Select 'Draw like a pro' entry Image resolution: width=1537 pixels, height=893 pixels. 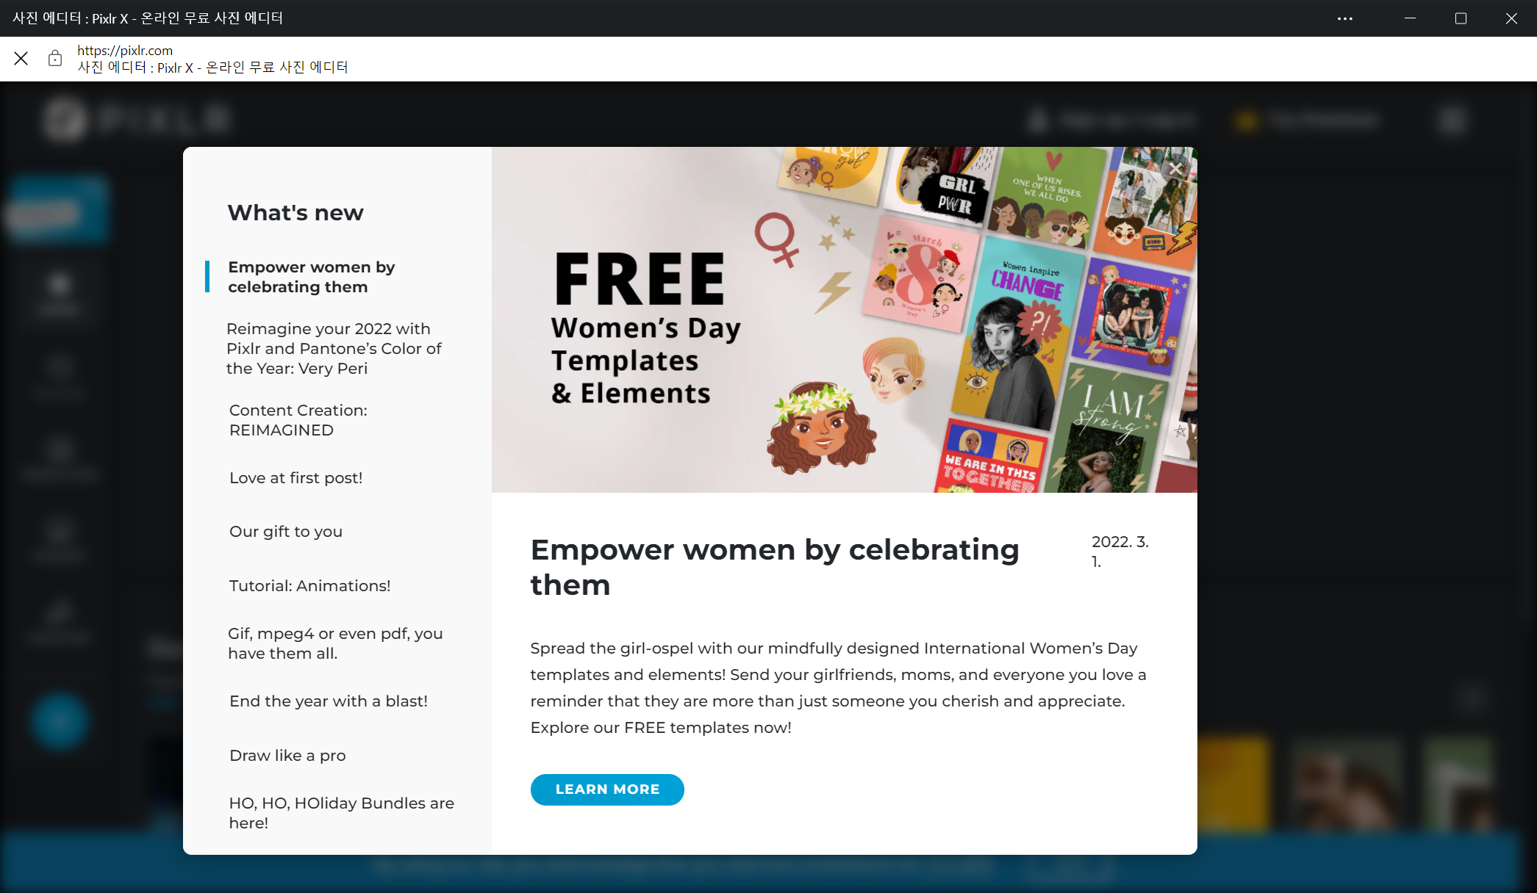[x=287, y=756]
